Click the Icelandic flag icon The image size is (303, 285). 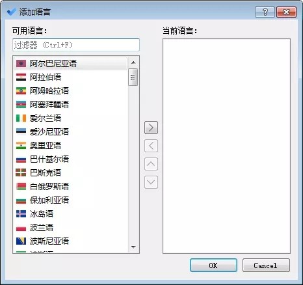(21, 214)
